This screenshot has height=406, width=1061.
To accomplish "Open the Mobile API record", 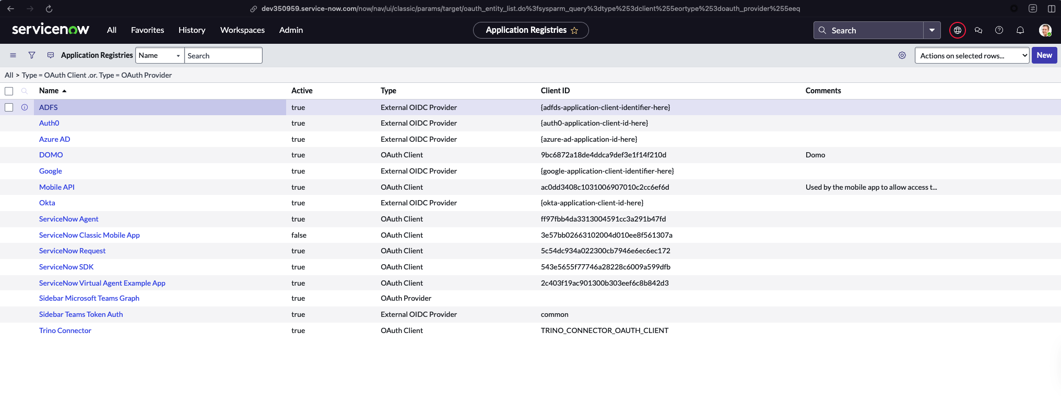I will coord(56,187).
